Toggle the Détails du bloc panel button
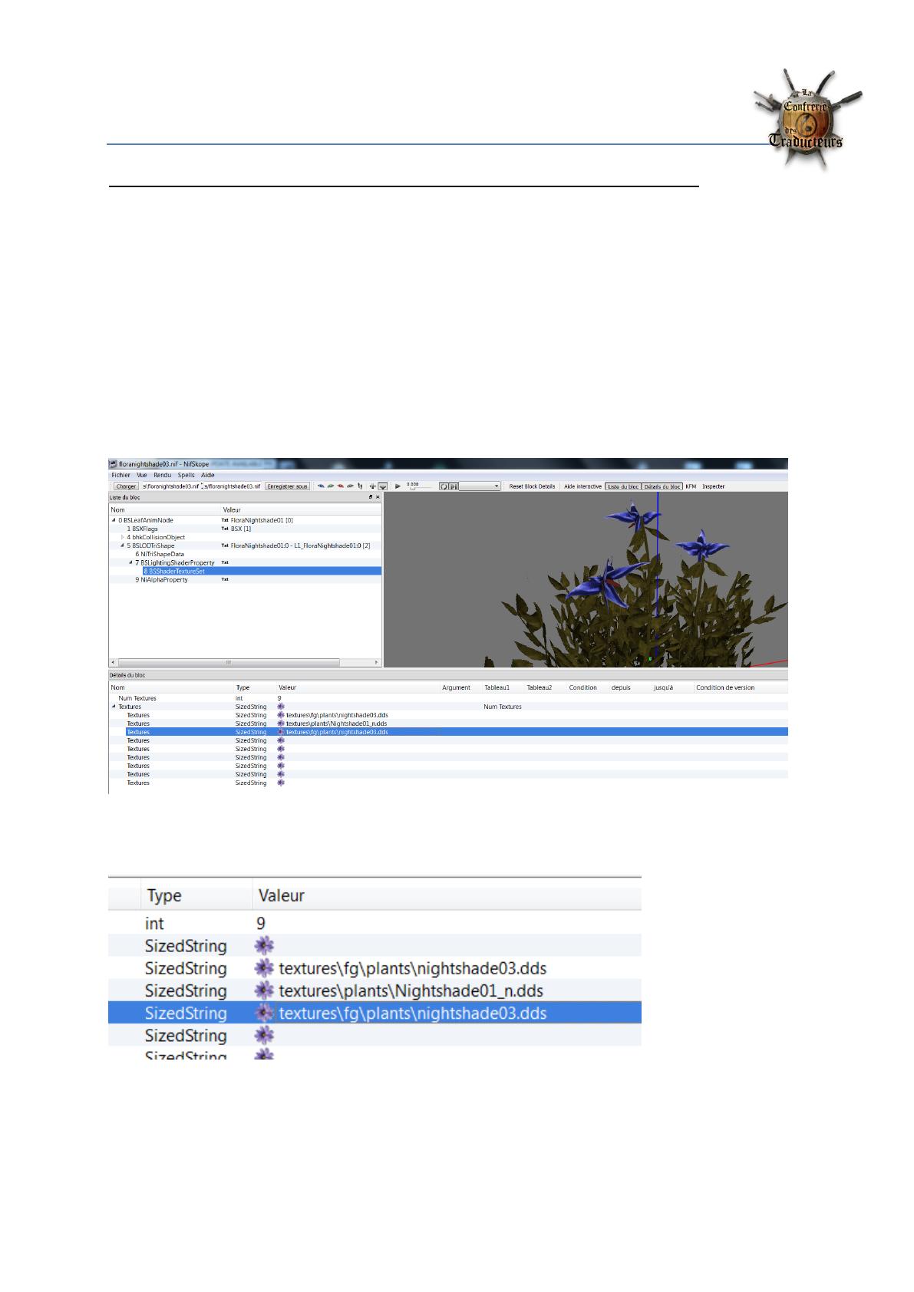Viewport: 914px width, 1292px height. click(662, 486)
